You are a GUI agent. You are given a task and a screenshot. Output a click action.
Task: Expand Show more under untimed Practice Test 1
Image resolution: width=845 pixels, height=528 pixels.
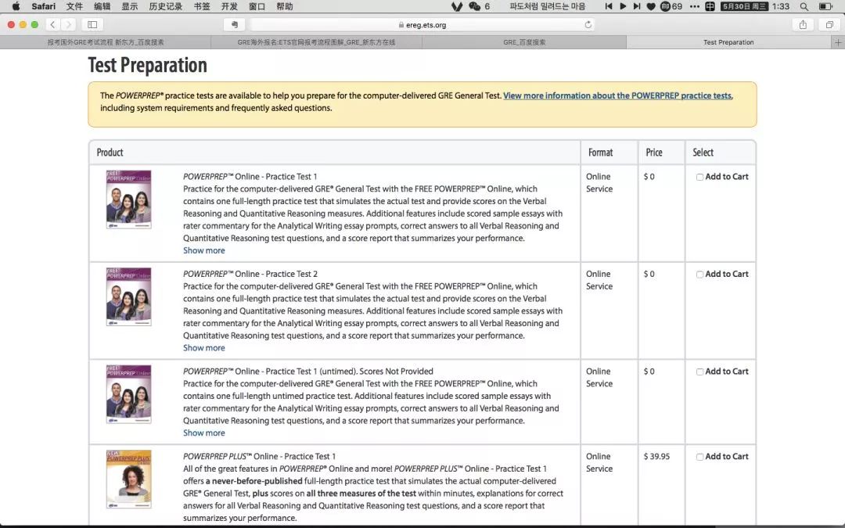[203, 433]
